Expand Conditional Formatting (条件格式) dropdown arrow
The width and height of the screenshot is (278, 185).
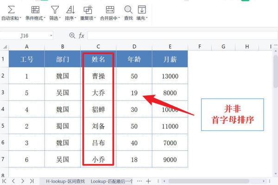[x=44, y=18]
